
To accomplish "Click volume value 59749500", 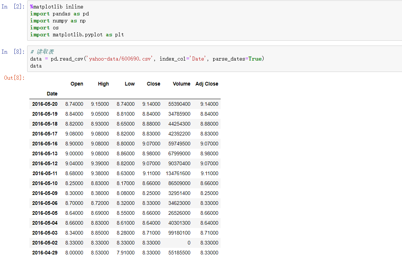I will (180, 144).
